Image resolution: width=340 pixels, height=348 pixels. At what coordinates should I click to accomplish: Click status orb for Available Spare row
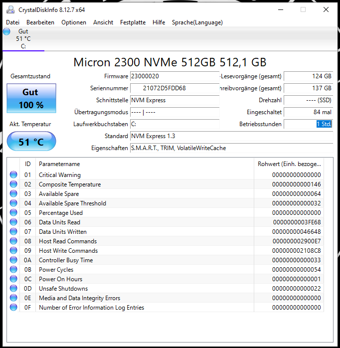(13, 194)
